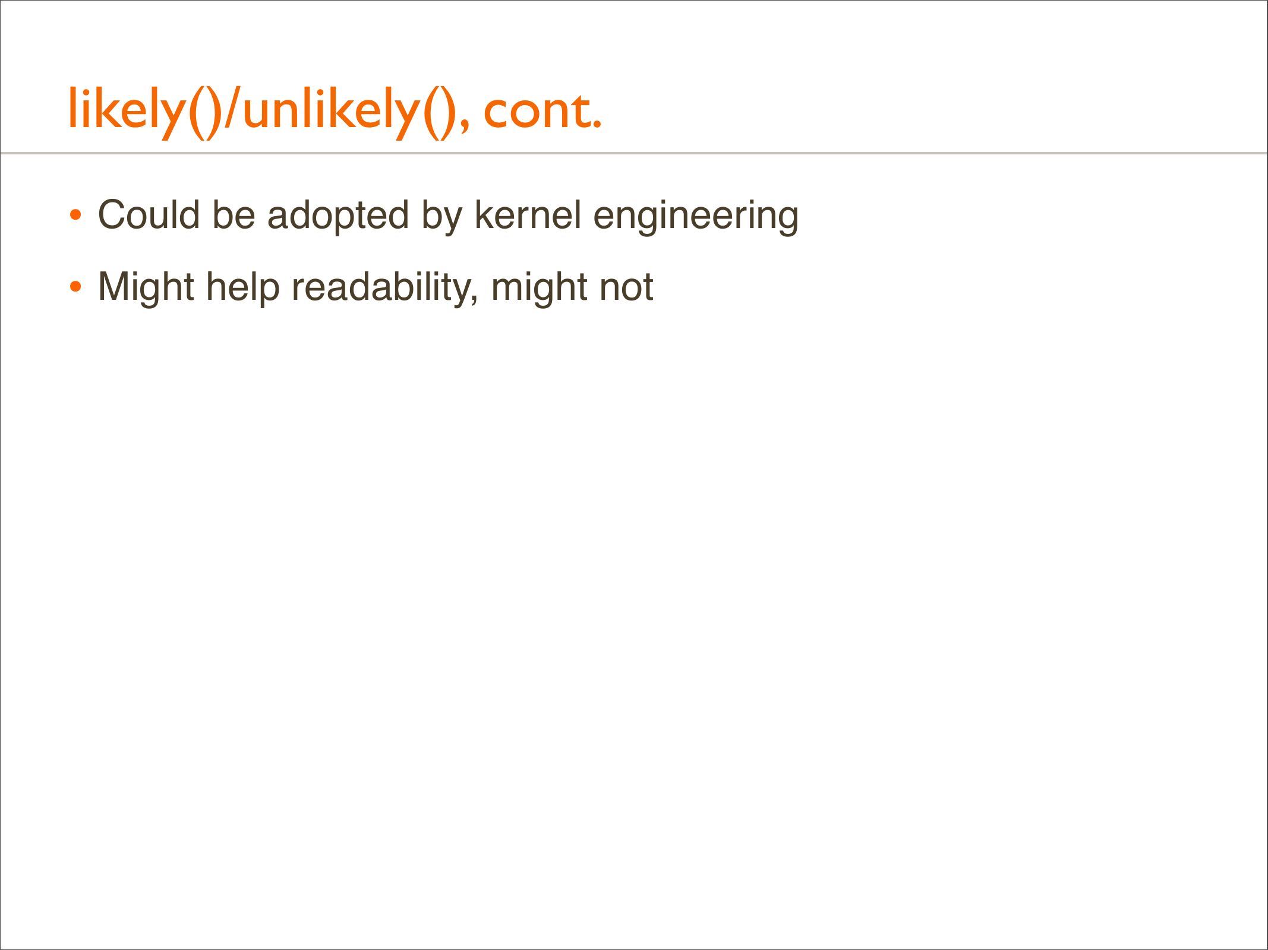Click the word 'kernel' in first bullet
The image size is (1268, 950).
tap(527, 214)
